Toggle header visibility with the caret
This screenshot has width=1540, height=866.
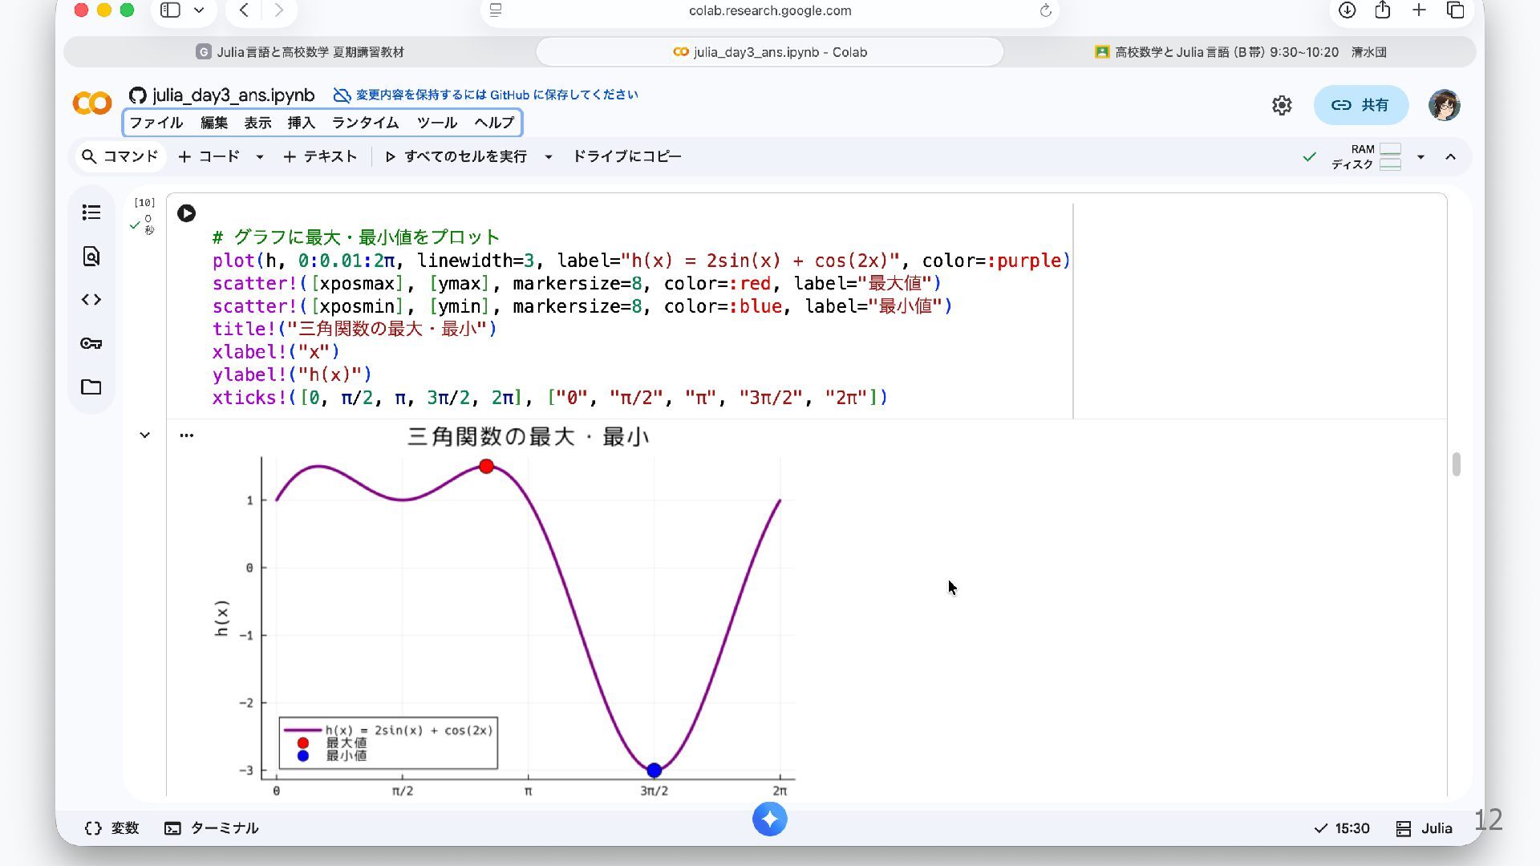1450,157
